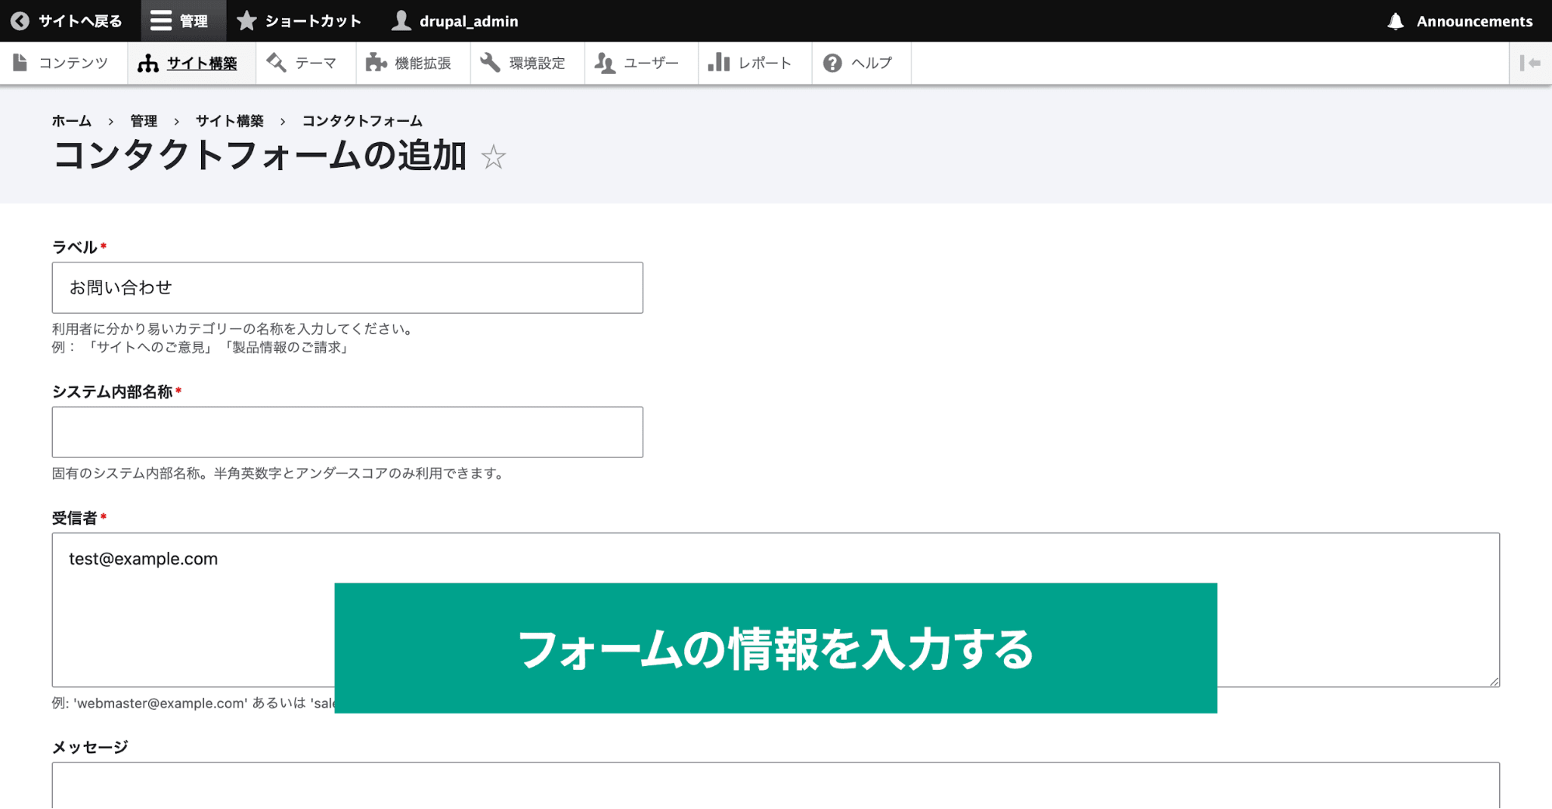Click the コンタクトフォームの追加 page heading

tap(259, 156)
